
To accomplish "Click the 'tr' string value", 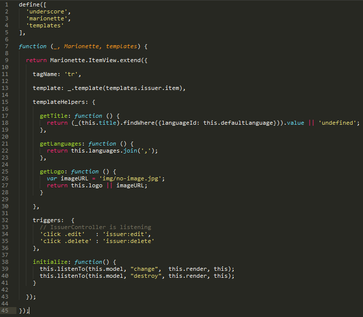I will (x=71, y=74).
